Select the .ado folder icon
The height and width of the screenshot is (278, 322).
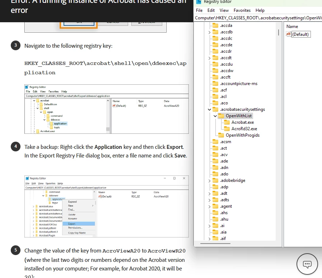[x=215, y=174]
